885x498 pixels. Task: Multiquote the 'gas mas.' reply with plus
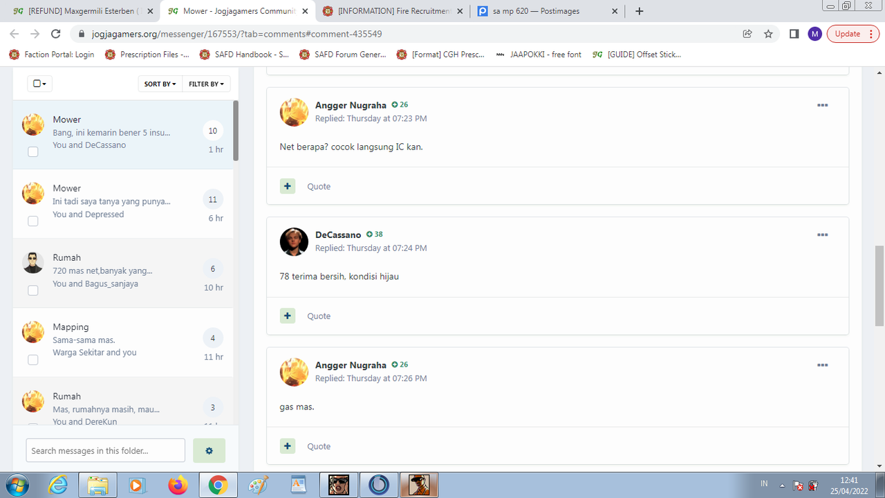[x=288, y=446]
